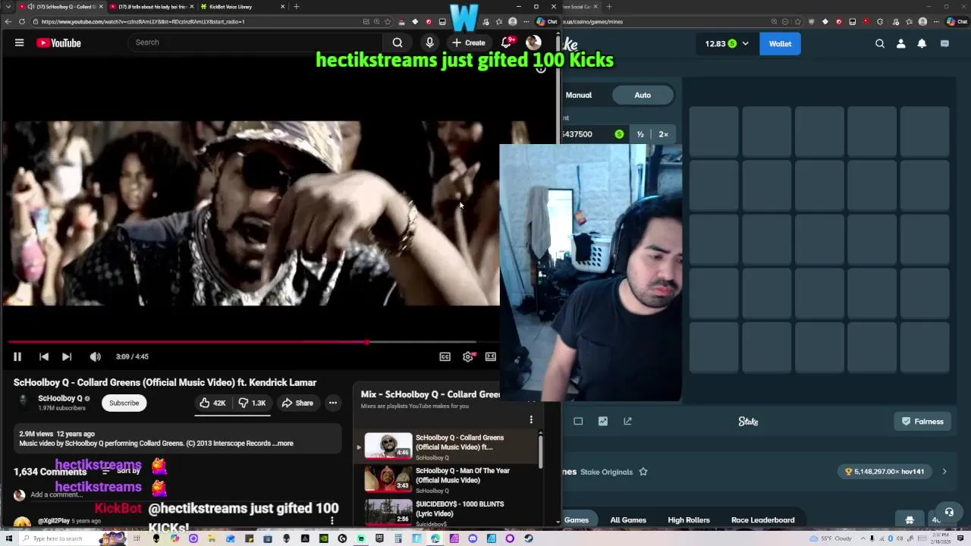Play $UICIDEBOY$ 1000 BLUNTS playlist item

pos(451,512)
